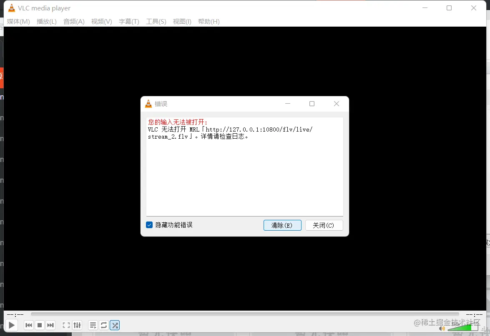The height and width of the screenshot is (336, 490).
Task: Open the 工具(S) menu
Action: [156, 22]
